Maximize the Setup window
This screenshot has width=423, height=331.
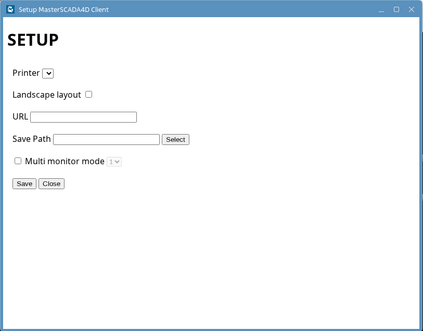coord(396,10)
